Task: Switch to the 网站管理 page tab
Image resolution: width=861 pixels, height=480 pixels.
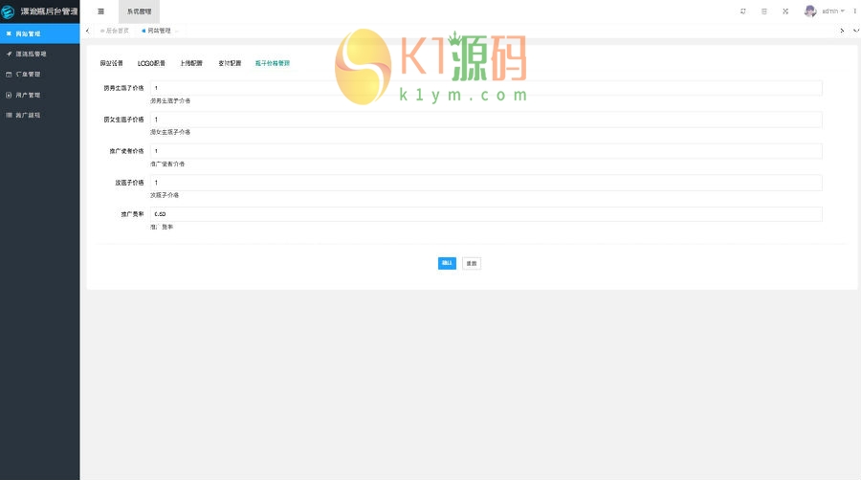Action: point(159,31)
